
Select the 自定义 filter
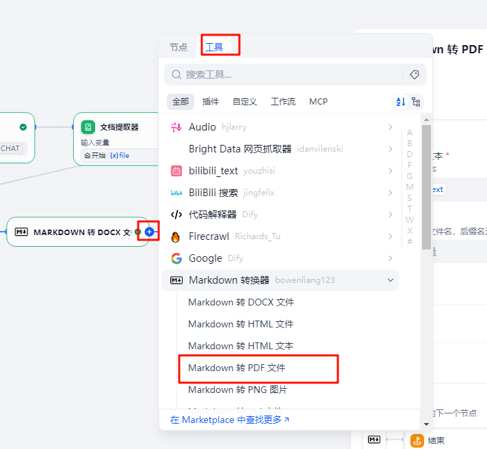tap(245, 101)
